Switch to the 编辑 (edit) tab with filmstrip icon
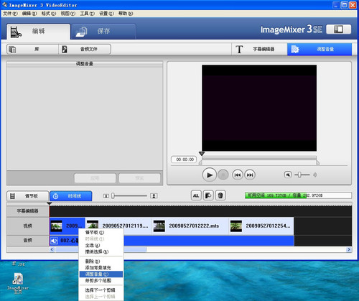 coord(38,32)
